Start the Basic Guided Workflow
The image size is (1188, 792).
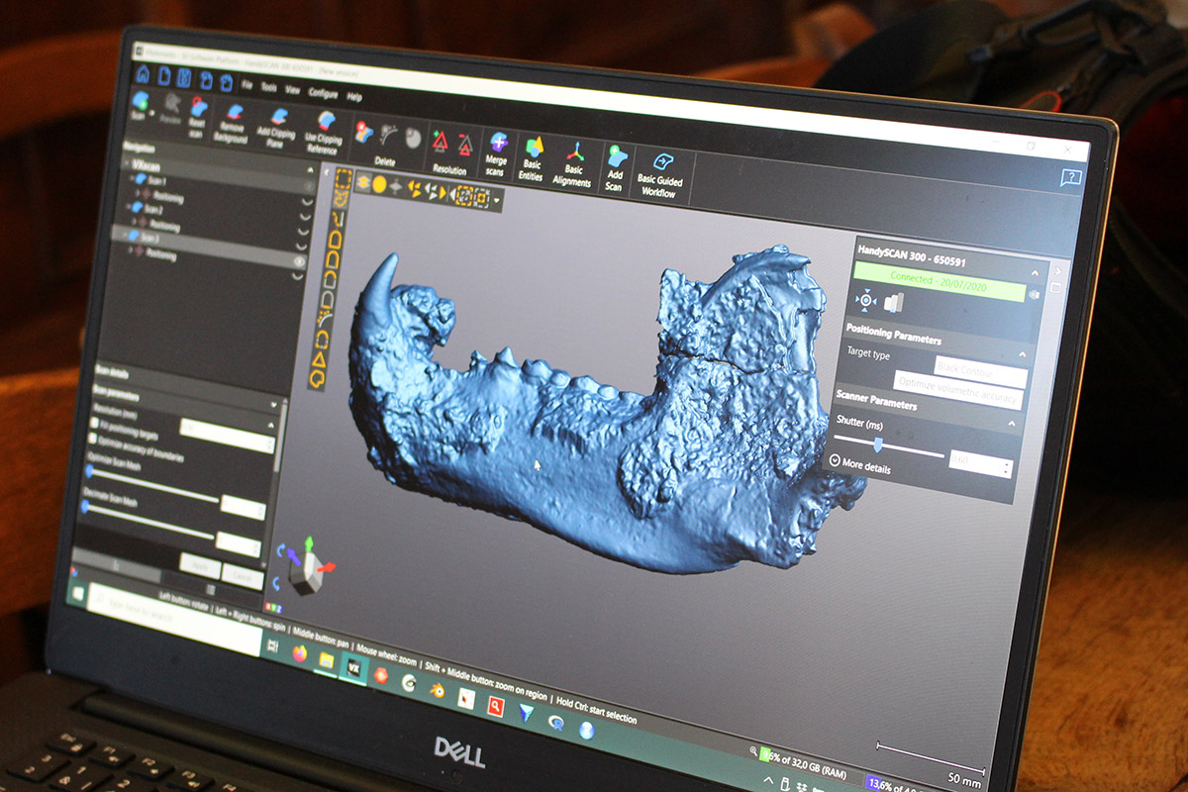click(x=660, y=174)
